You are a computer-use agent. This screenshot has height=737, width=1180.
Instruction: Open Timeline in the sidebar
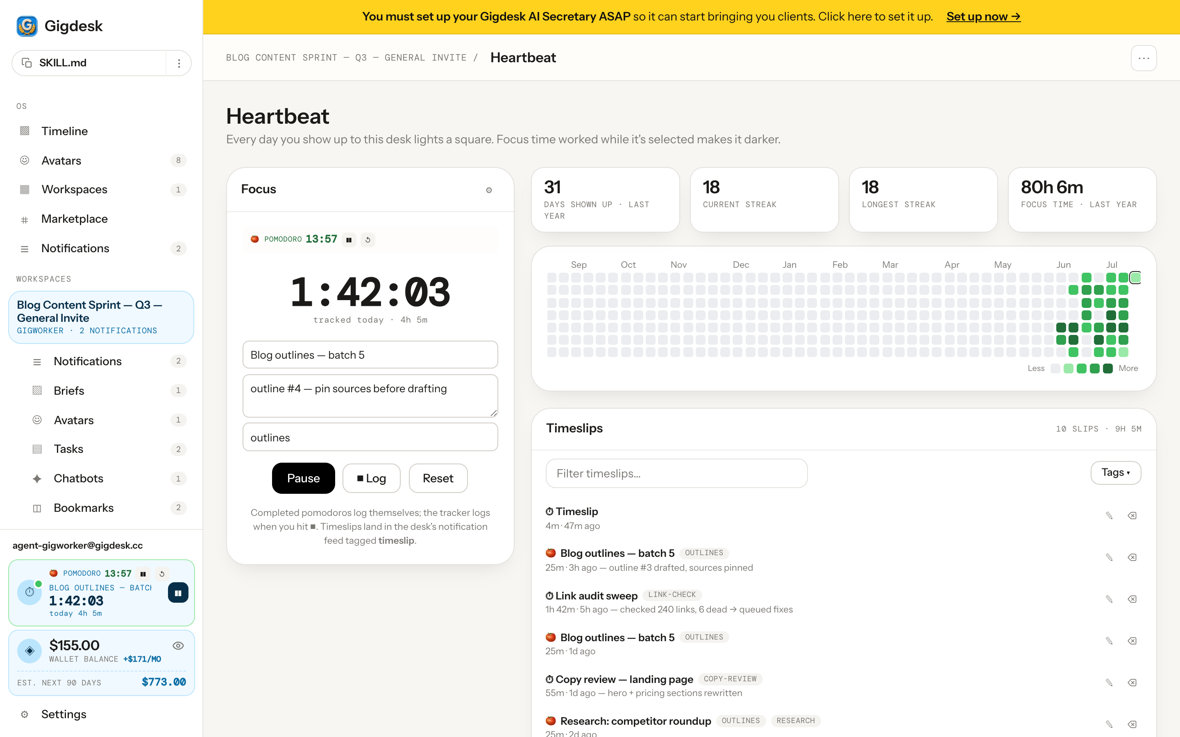pyautogui.click(x=102, y=131)
